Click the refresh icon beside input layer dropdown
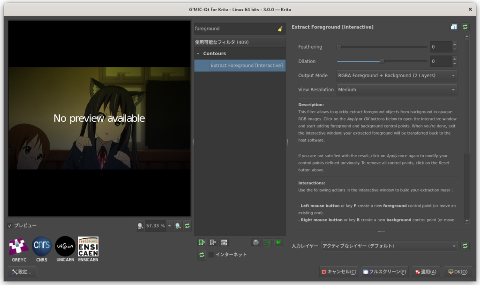This screenshot has height=285, width=480. click(465, 246)
